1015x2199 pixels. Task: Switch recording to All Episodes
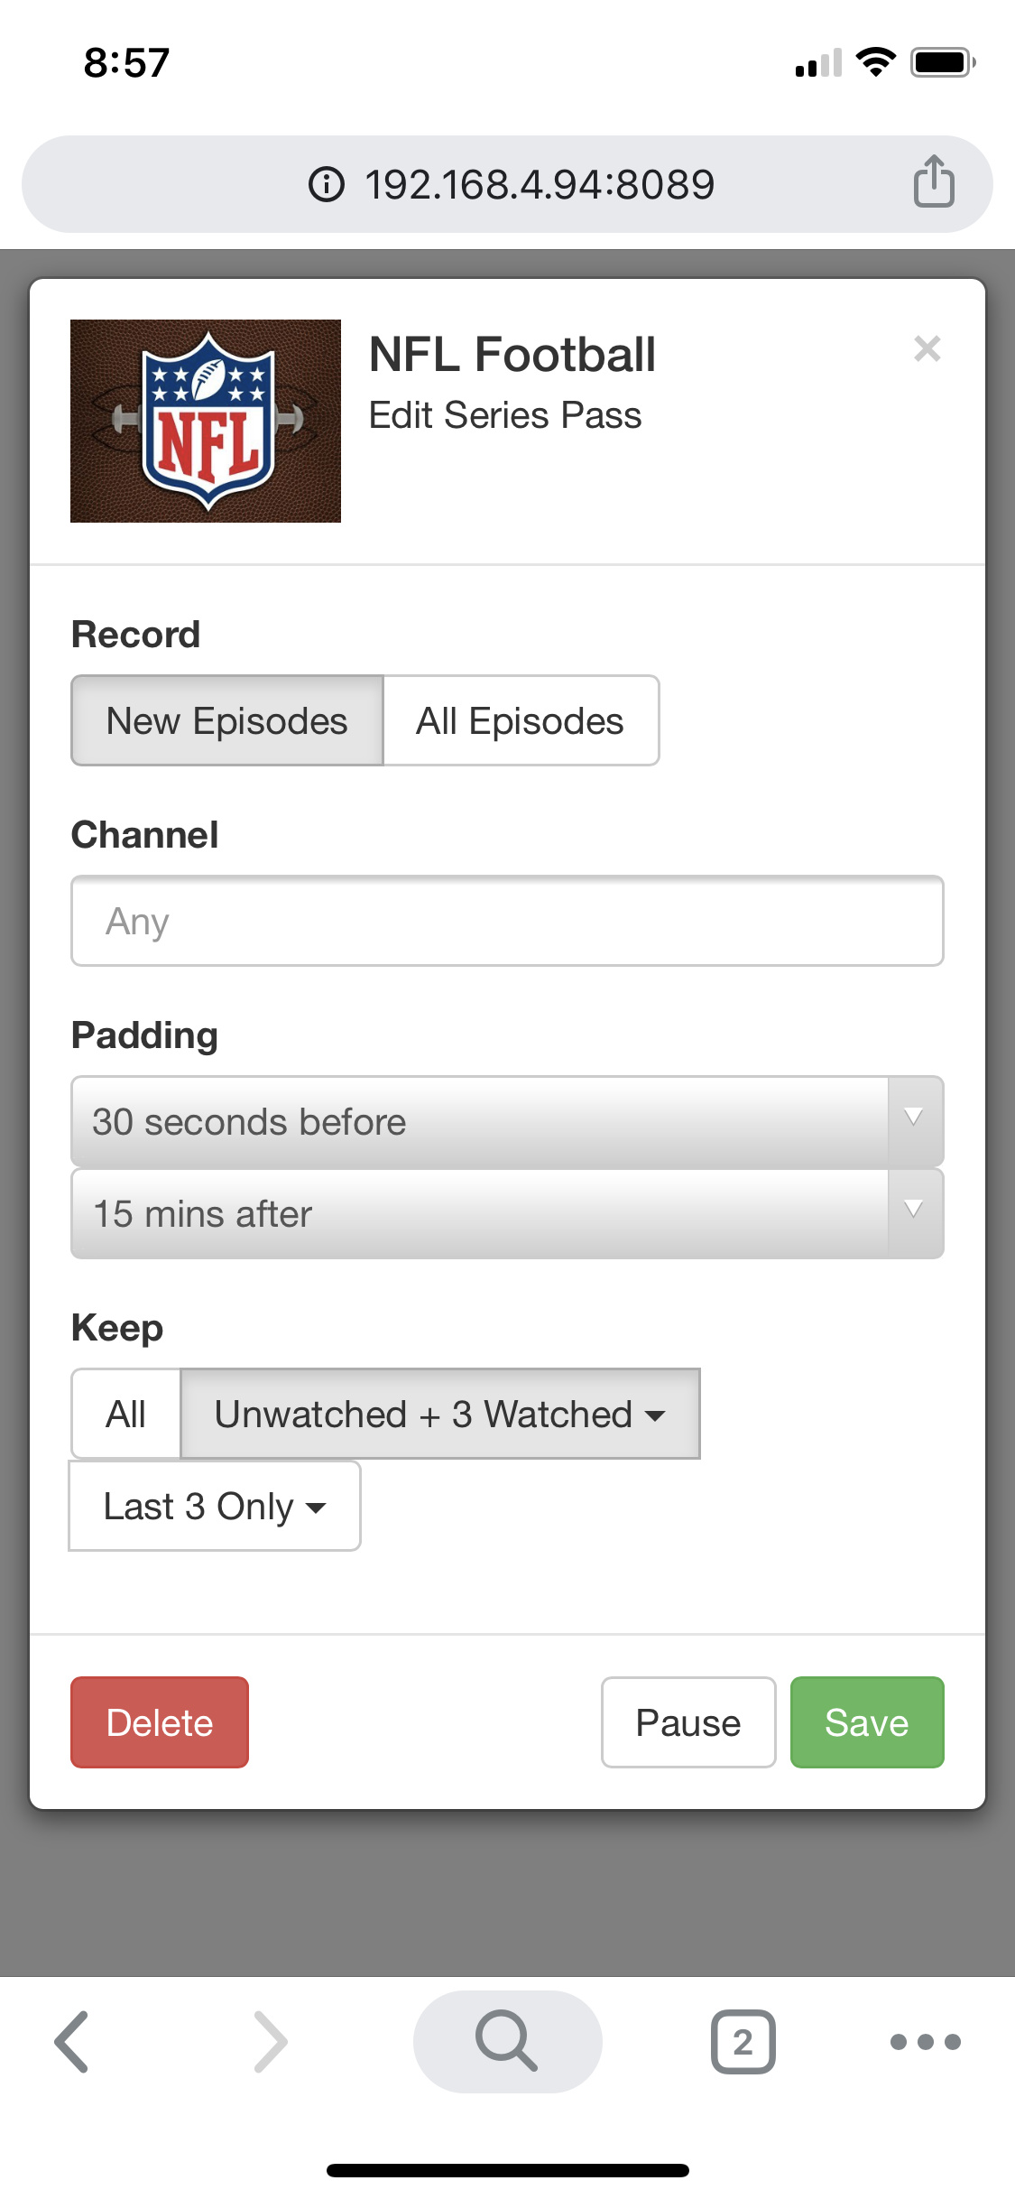click(521, 721)
